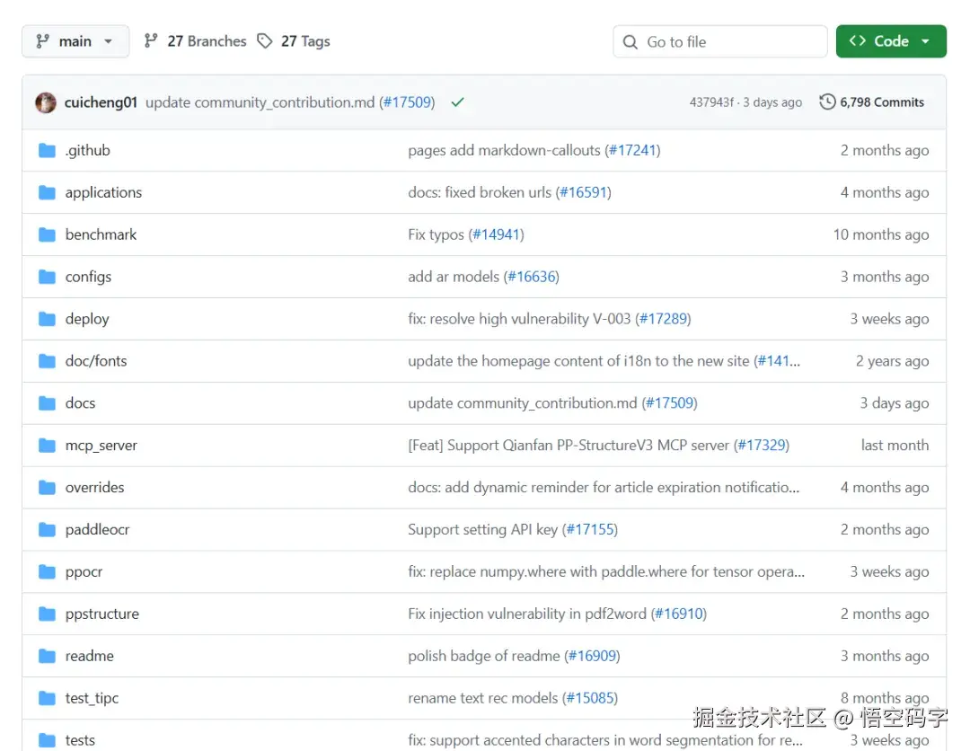Open the applications directory
The height and width of the screenshot is (751, 970).
(x=103, y=192)
